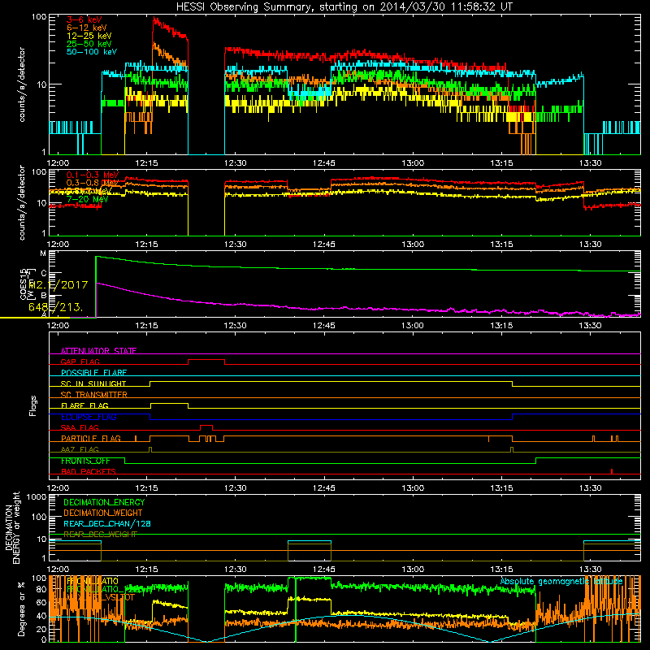Image resolution: width=650 pixels, height=650 pixels.
Task: Click the 12:45 tick label under the Flags panel
Action: tap(323, 488)
